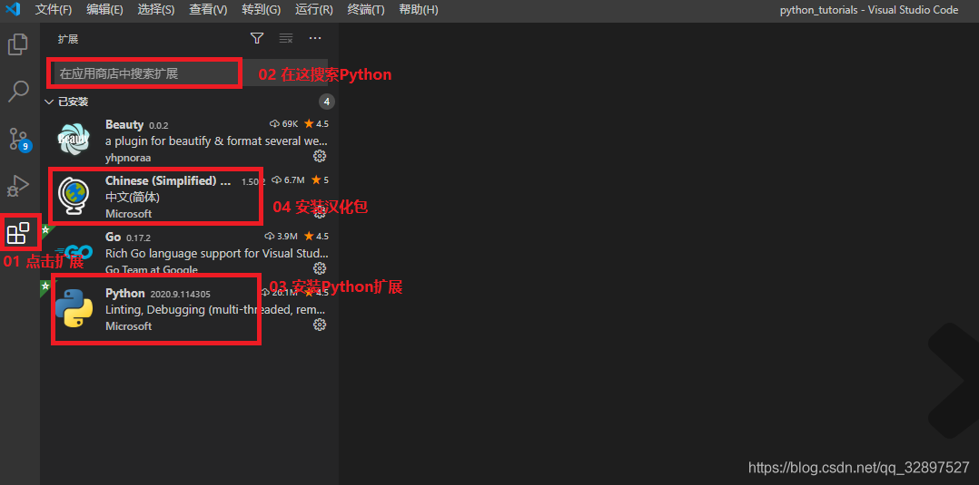Viewport: 979px width, 485px height.
Task: Click the 中文(简体) description text
Action: coord(133,198)
